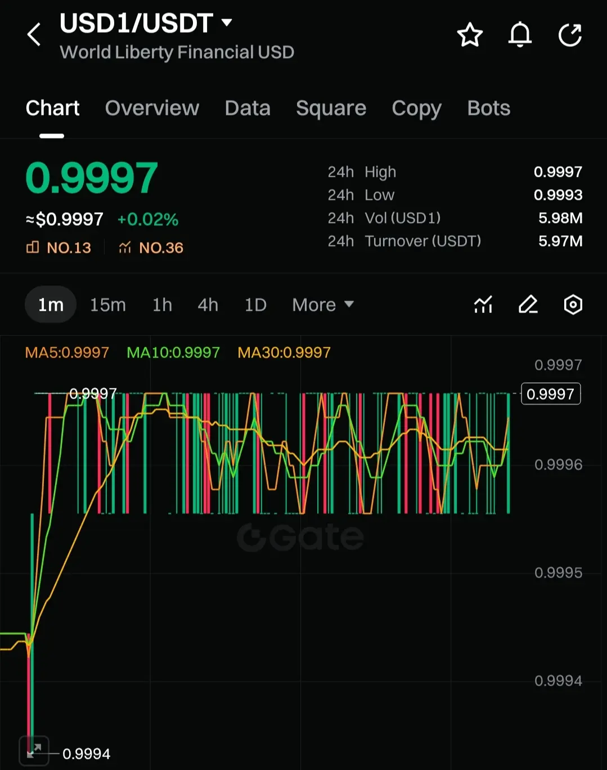
Task: Tap the ≈$0.9997 fiat price
Action: pyautogui.click(x=65, y=219)
